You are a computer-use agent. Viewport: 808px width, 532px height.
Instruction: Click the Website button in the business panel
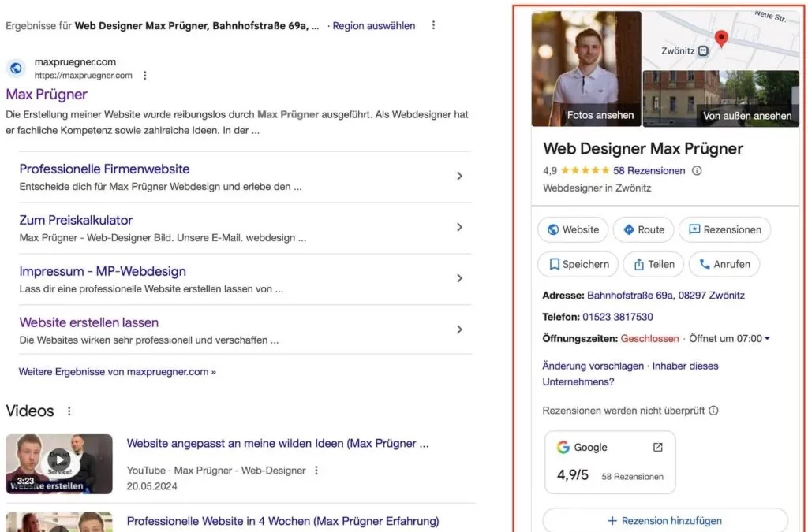pos(573,229)
